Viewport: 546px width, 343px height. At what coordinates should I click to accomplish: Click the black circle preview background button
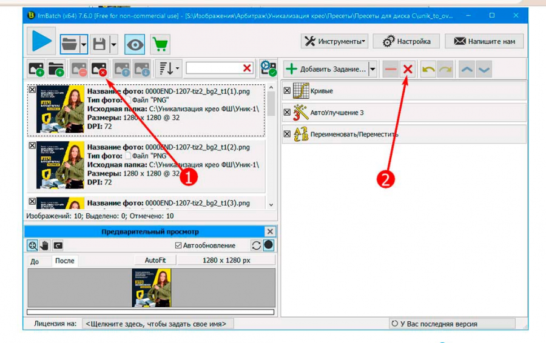click(x=269, y=245)
